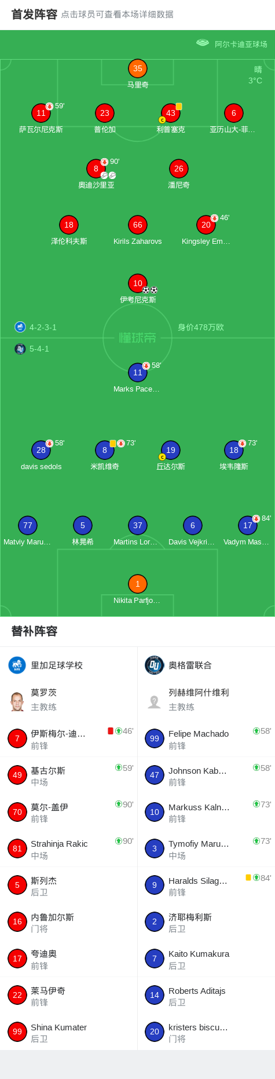Open goalkeeper number 35 马里奇 player icon

(137, 68)
